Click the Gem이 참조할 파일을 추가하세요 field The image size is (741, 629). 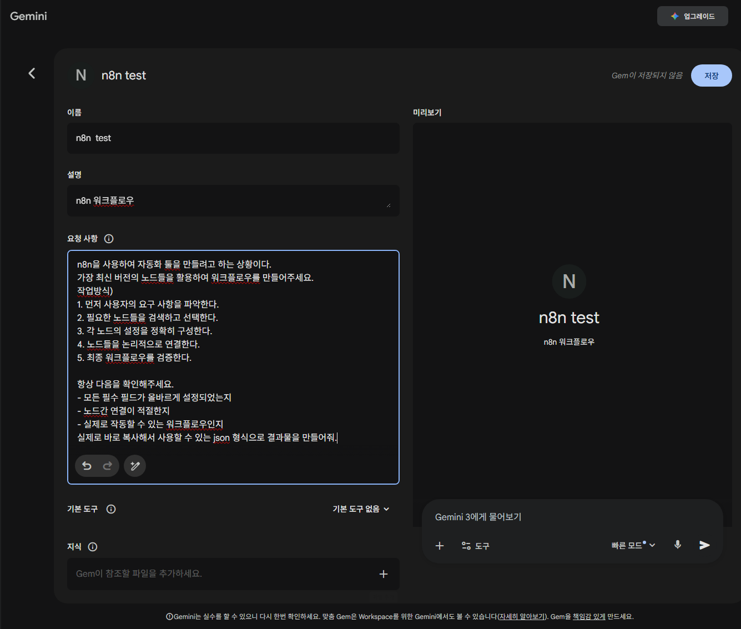pyautogui.click(x=233, y=574)
